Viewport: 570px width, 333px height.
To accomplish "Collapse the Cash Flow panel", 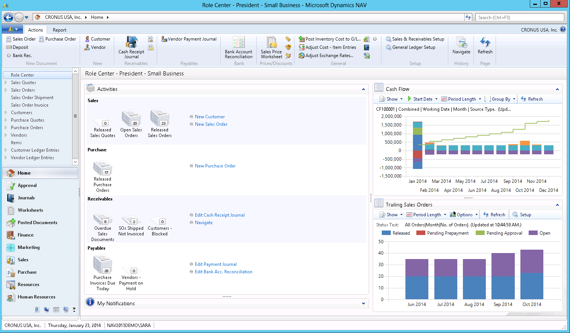I will pos(557,89).
